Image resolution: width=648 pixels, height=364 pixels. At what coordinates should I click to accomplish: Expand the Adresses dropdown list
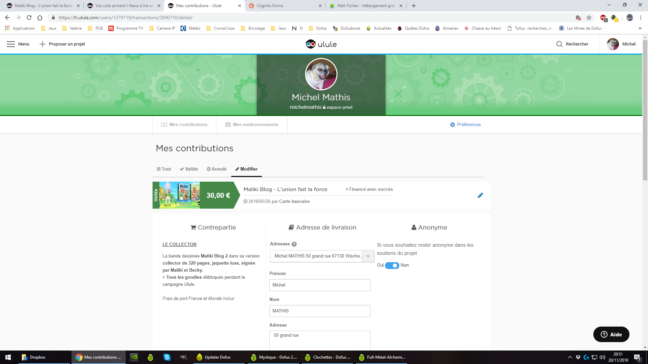[x=368, y=256]
